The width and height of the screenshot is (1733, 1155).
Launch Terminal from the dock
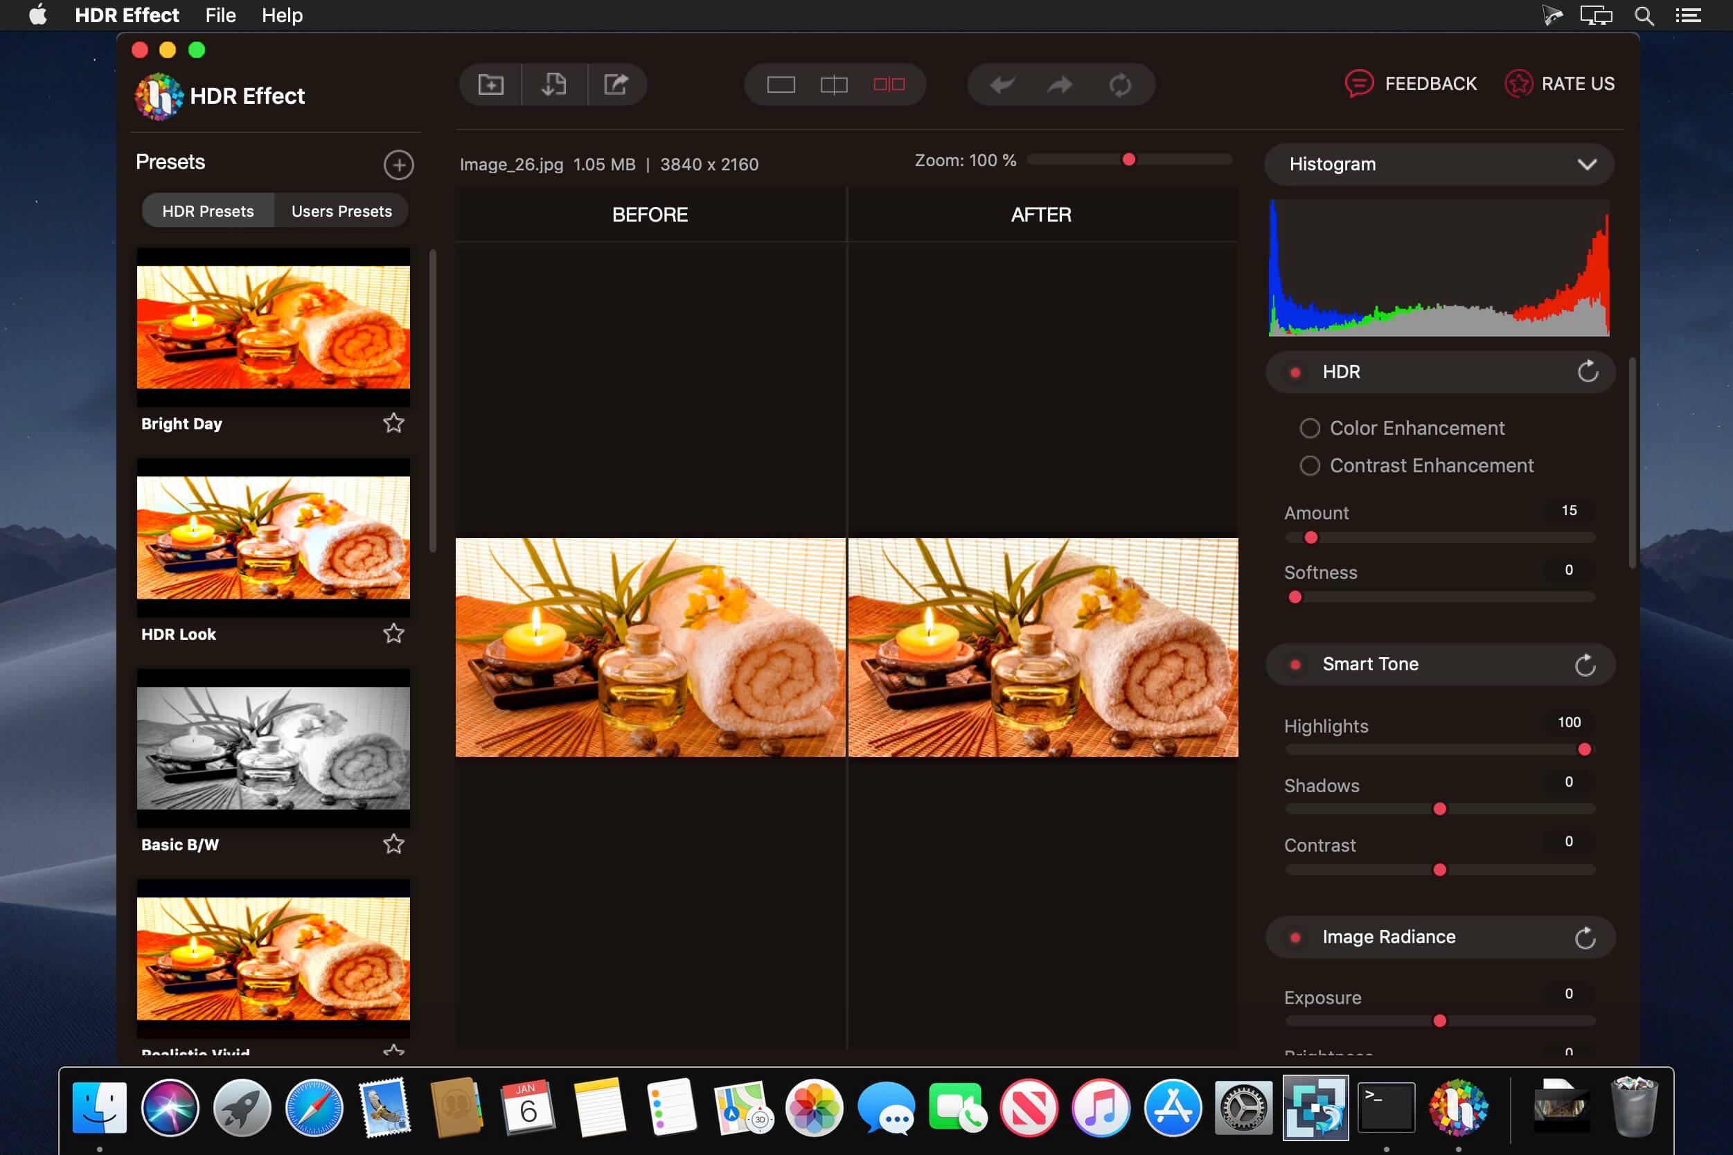(1386, 1108)
